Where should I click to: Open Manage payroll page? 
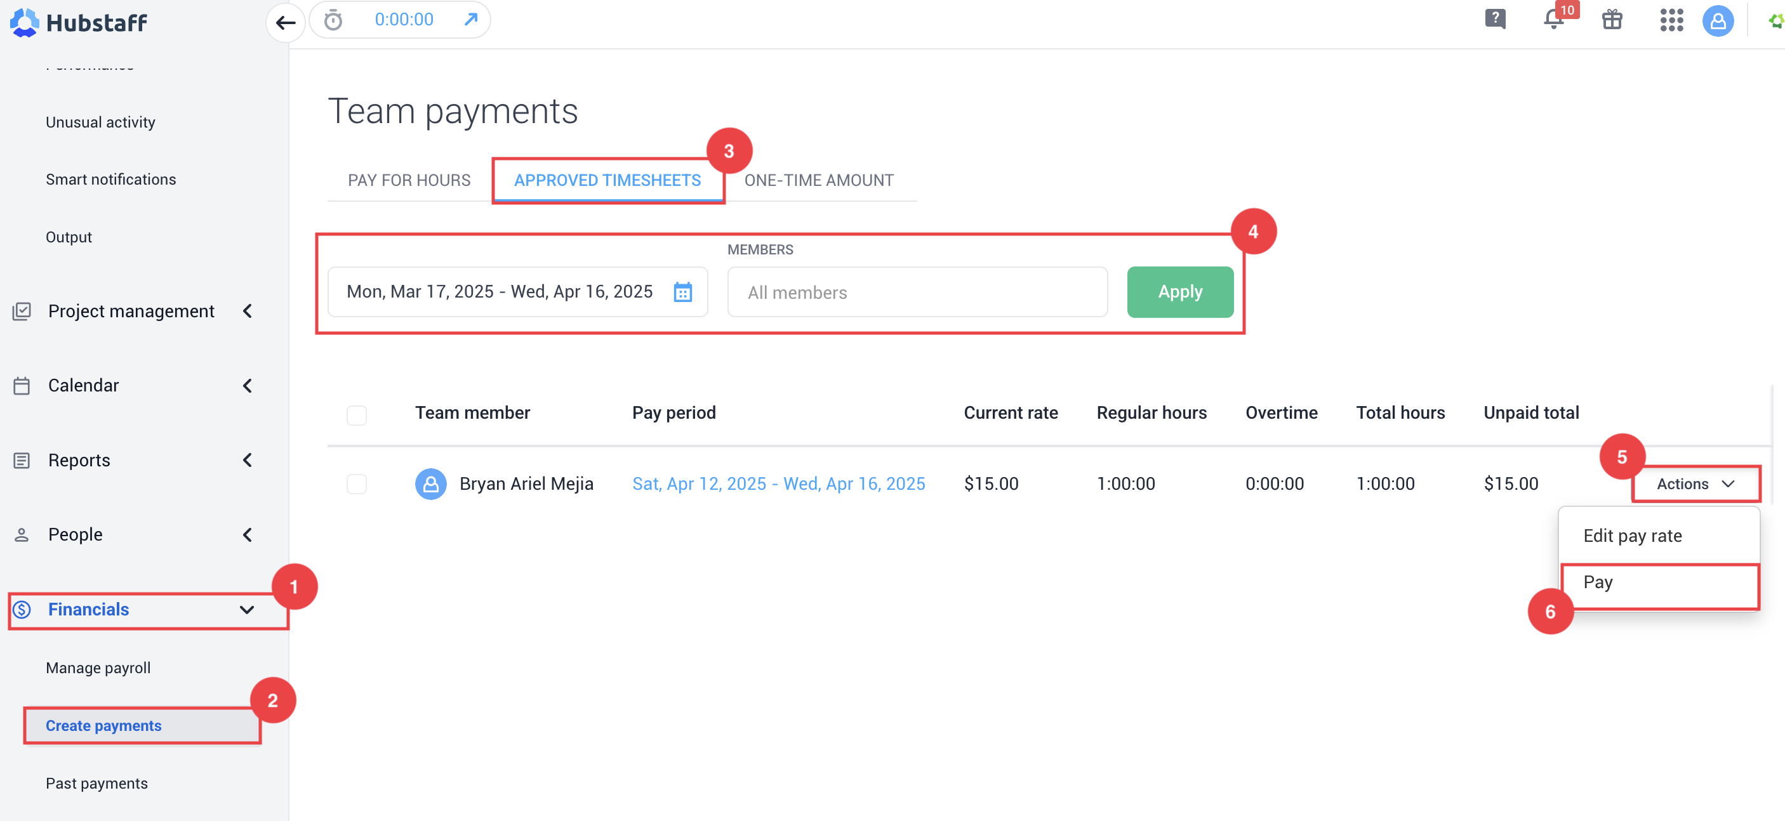[x=98, y=668]
